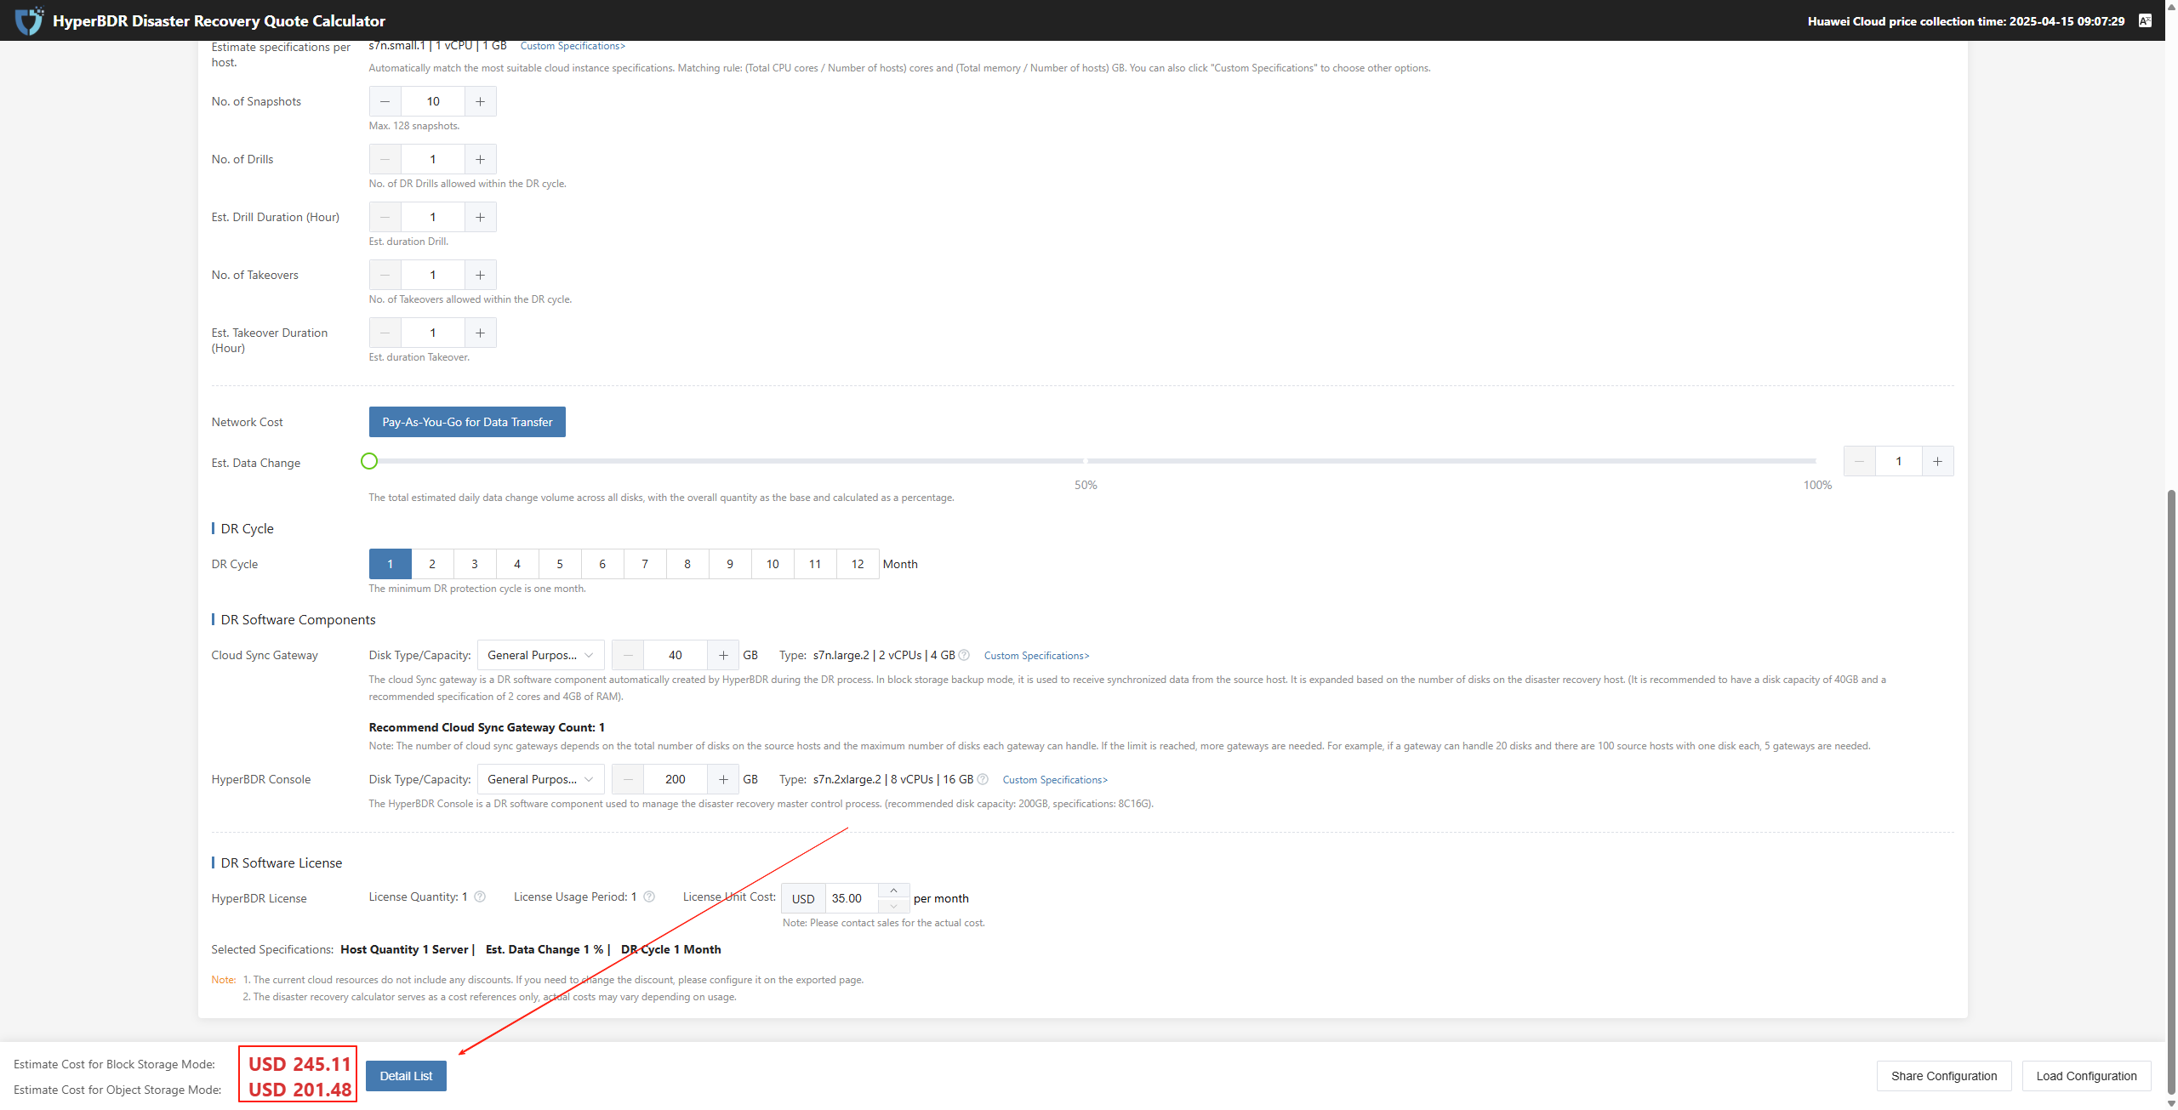Click Pay-As-You-Go for Data Transfer button
This screenshot has height=1110, width=2178.
pyautogui.click(x=467, y=422)
